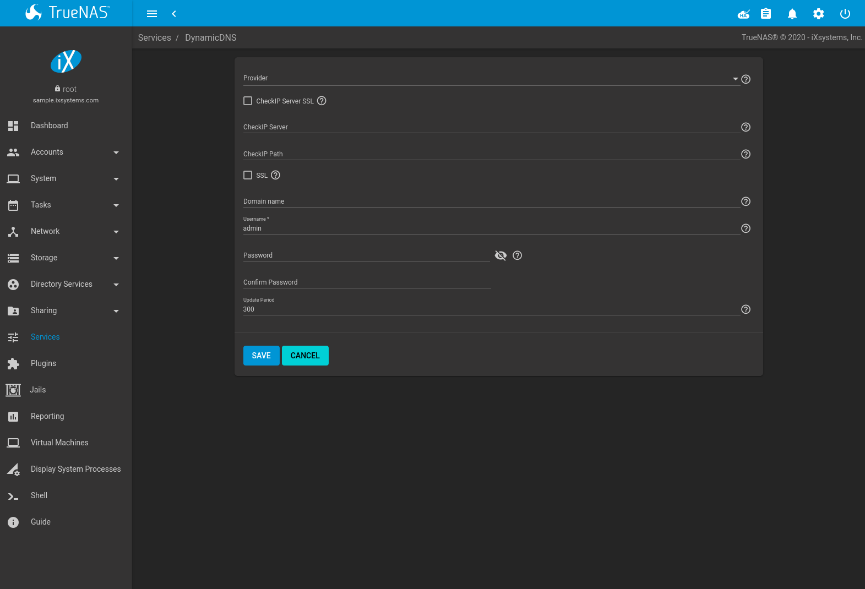865x589 pixels.
Task: Show help for Update Period field
Action: 746,309
